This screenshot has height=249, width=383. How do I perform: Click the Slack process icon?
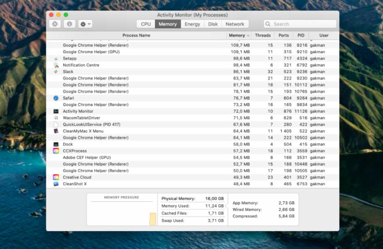tap(56, 72)
